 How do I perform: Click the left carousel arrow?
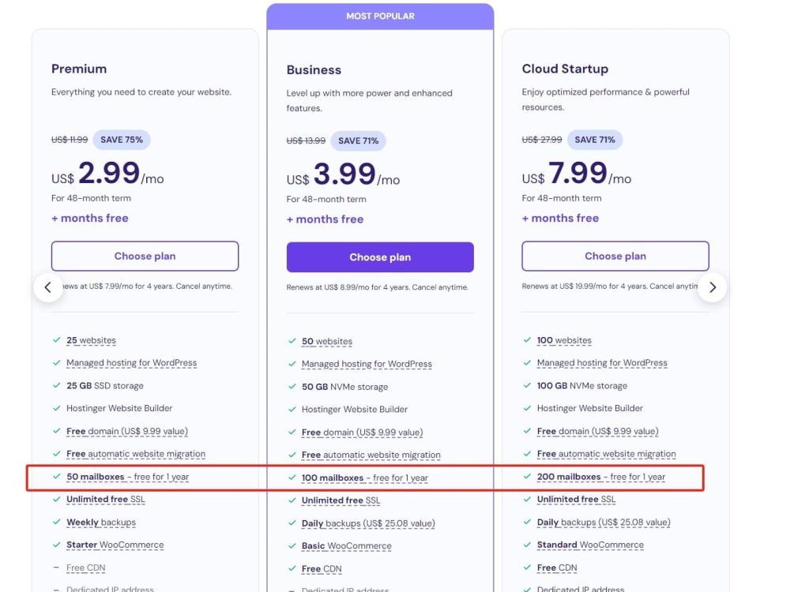pyautogui.click(x=48, y=287)
